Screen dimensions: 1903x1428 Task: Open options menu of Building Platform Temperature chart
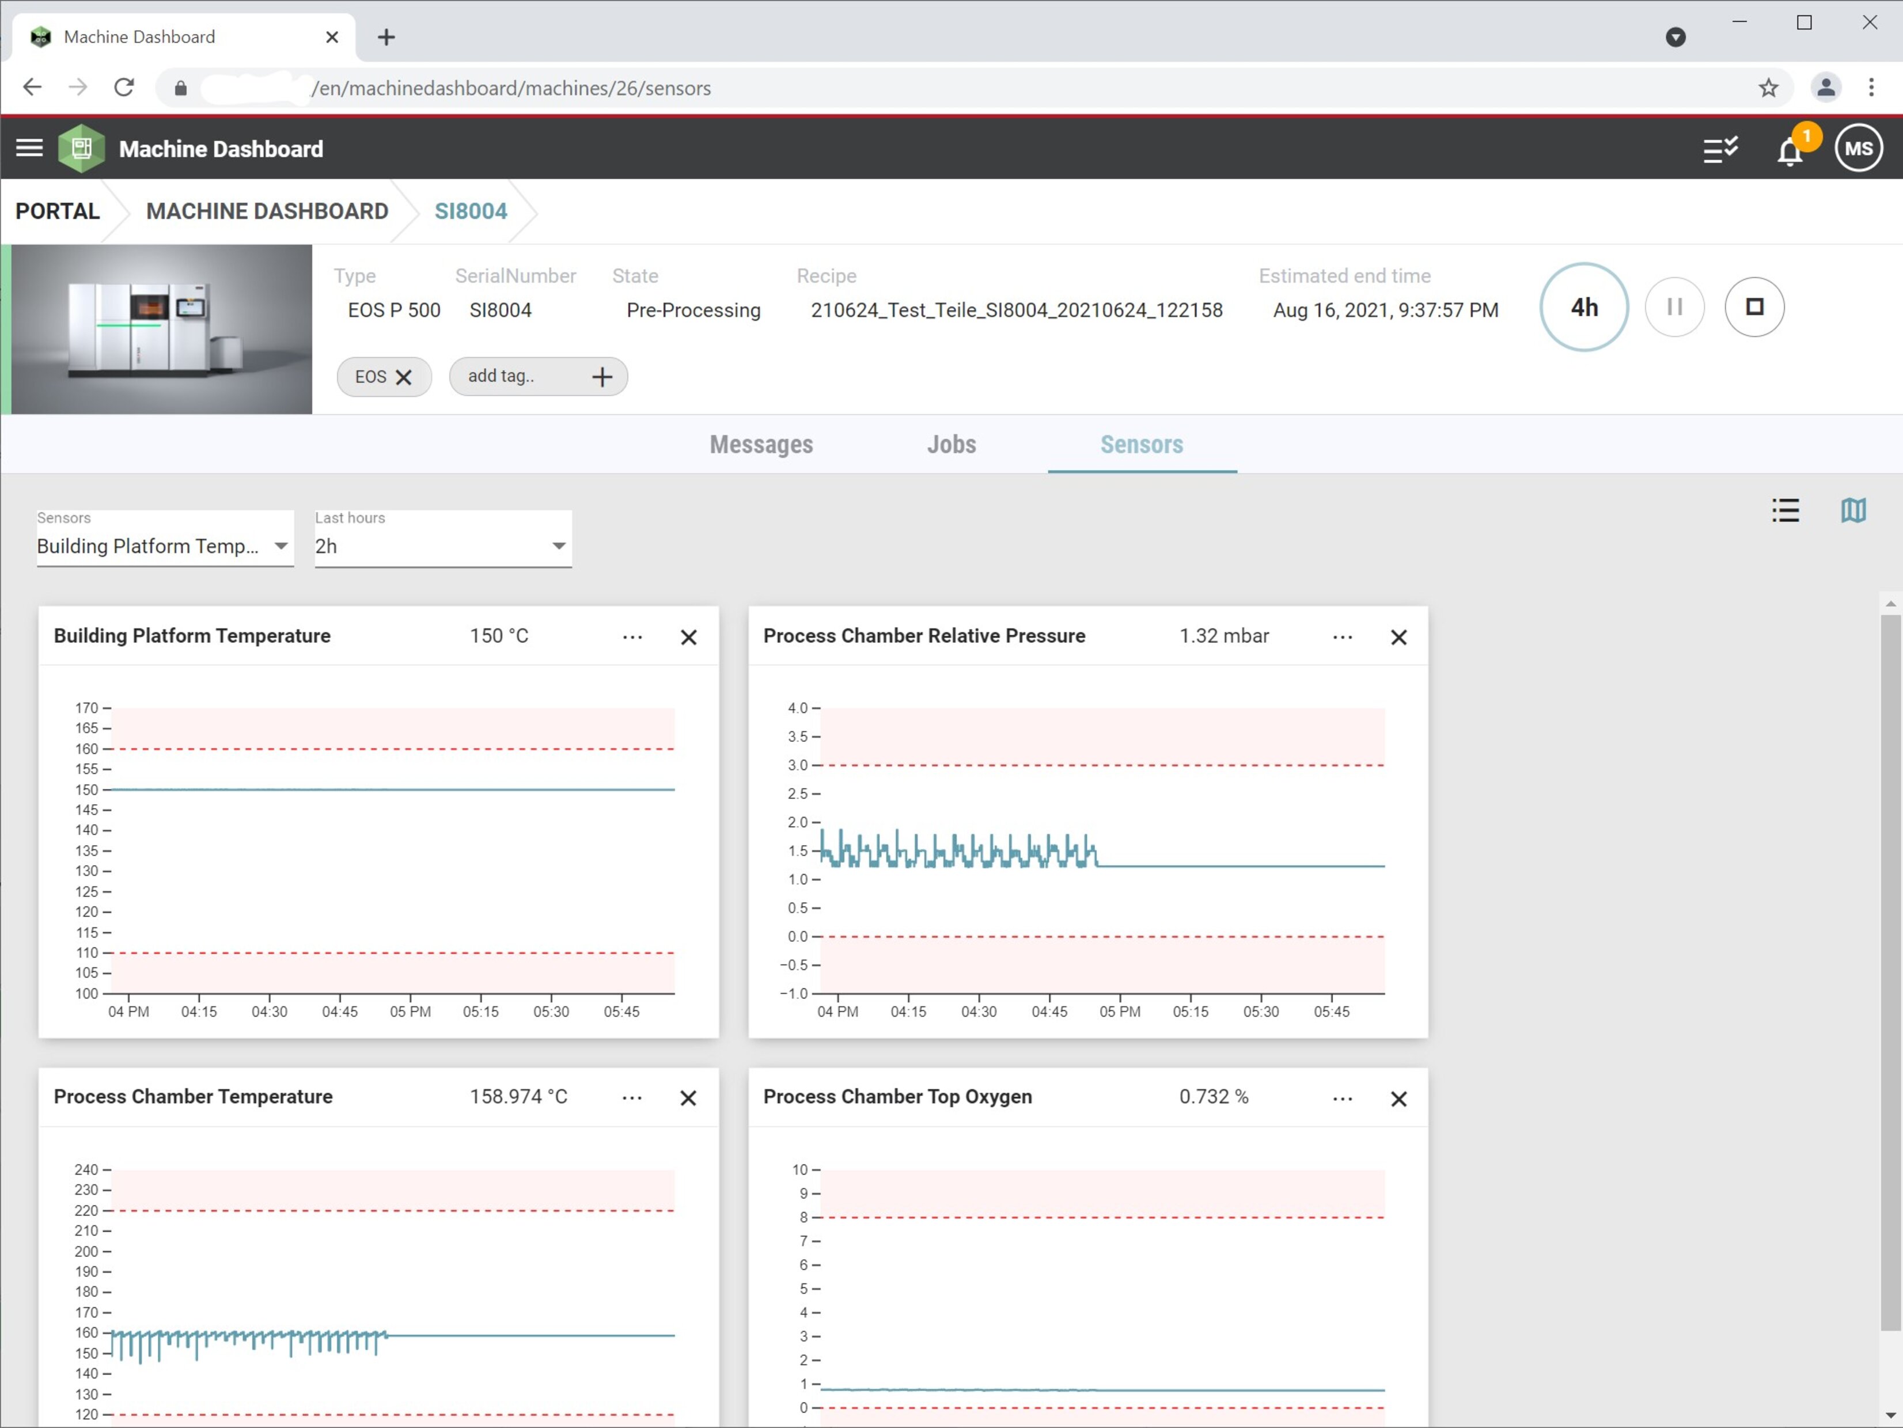(632, 637)
